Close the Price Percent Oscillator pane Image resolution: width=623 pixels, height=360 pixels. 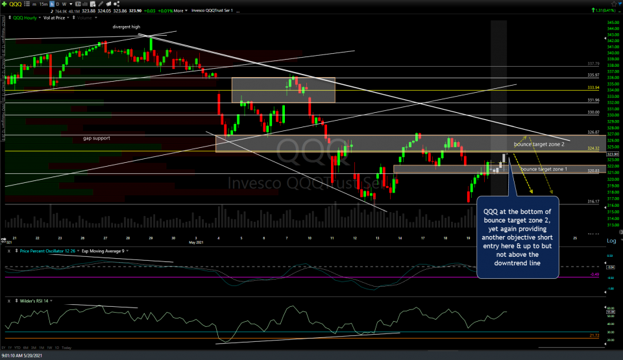tap(9, 251)
